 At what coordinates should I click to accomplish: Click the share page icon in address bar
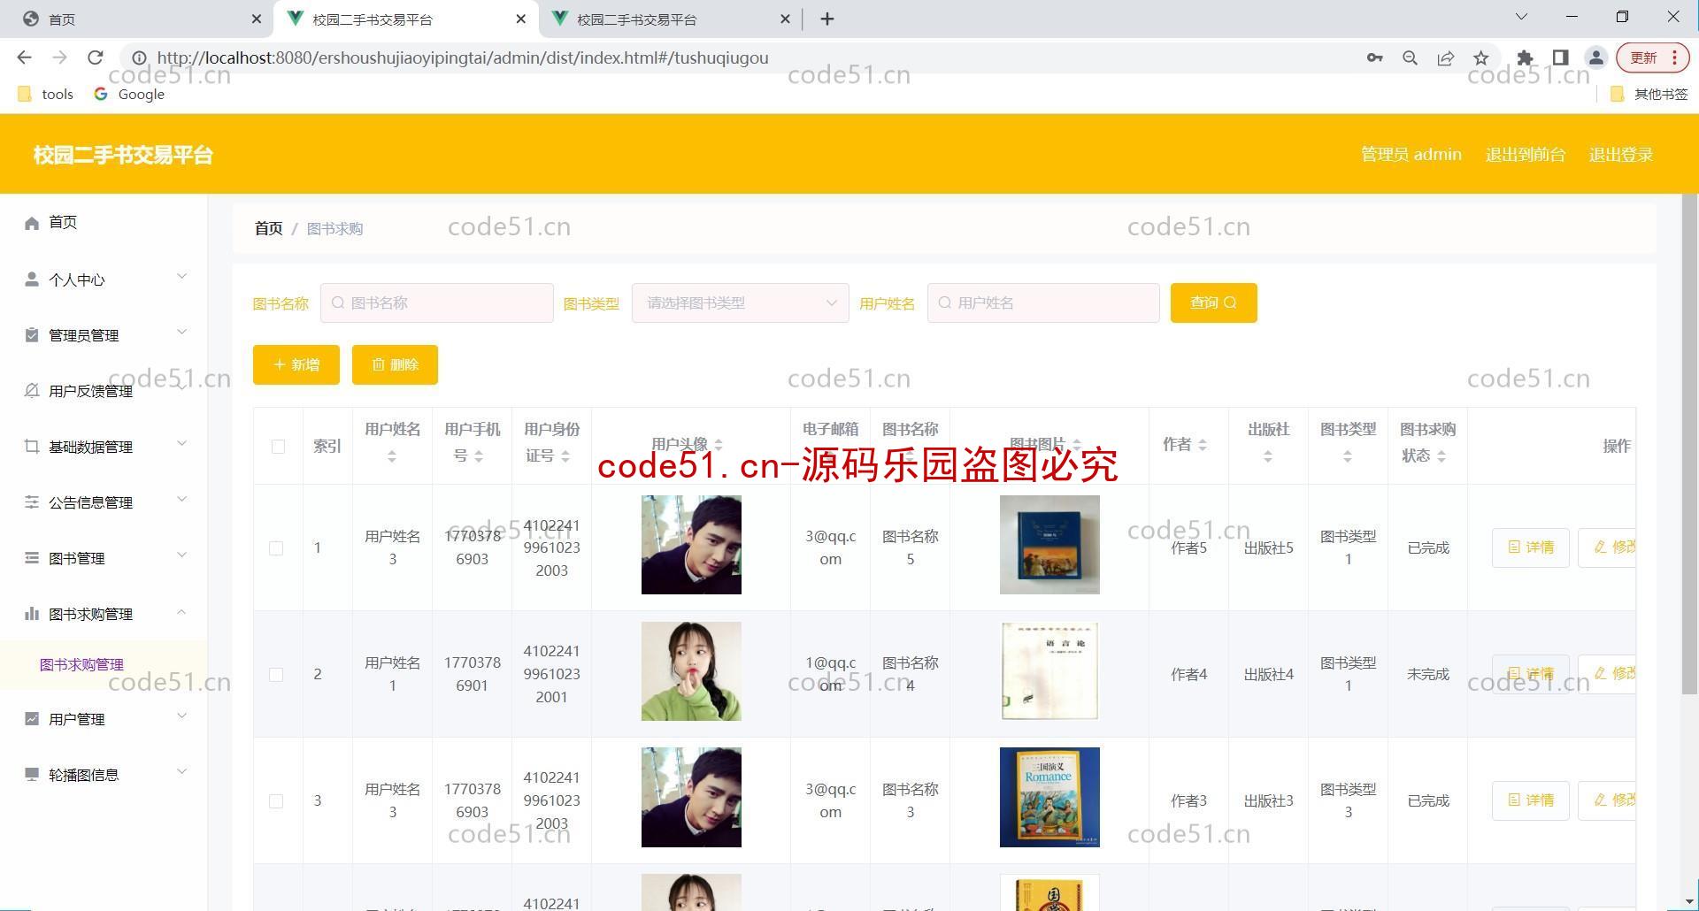coord(1446,57)
